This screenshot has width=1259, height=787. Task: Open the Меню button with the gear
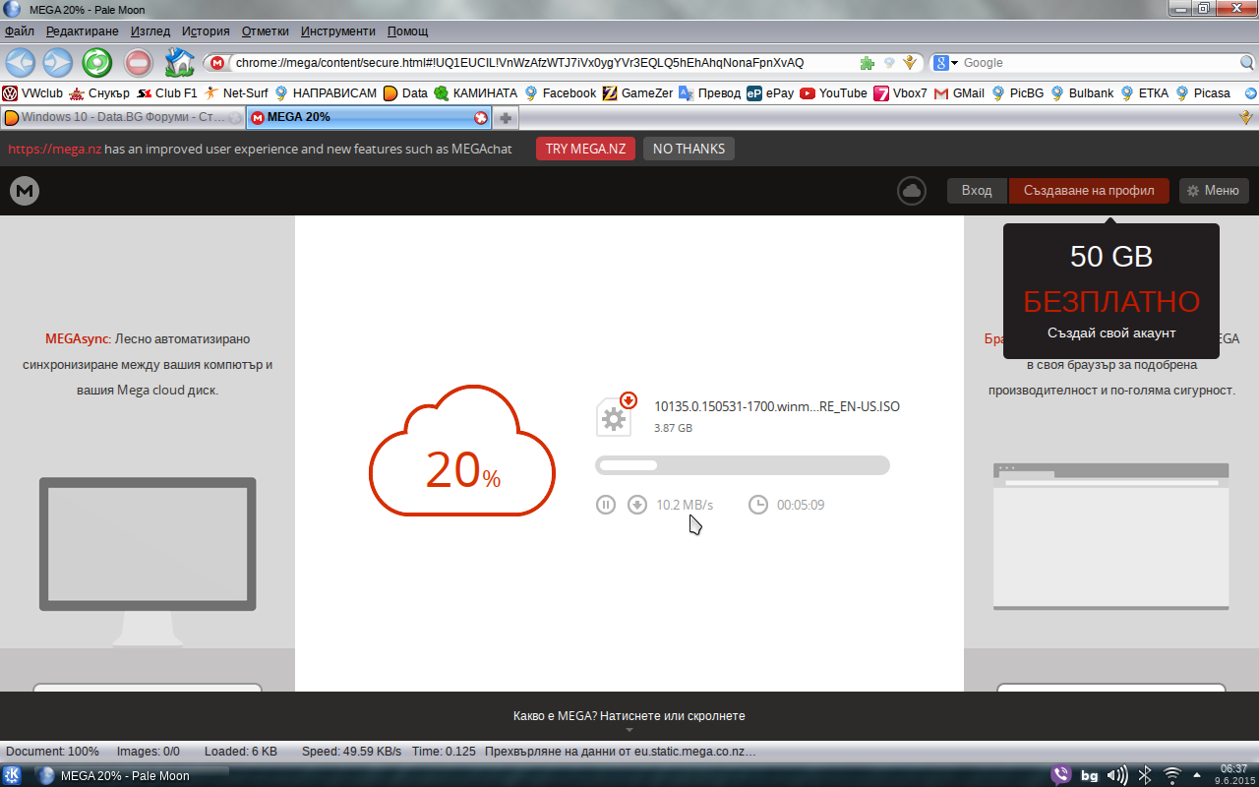click(x=1214, y=191)
